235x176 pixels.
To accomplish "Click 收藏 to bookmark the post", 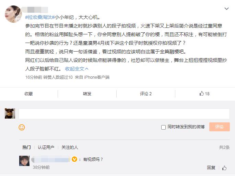I will (28, 93).
